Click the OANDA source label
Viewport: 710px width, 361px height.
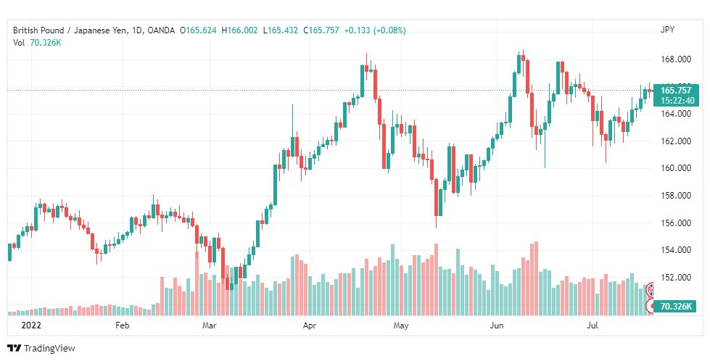coord(161,30)
